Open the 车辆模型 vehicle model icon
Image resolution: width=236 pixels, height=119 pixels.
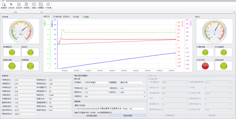pos(41,5)
